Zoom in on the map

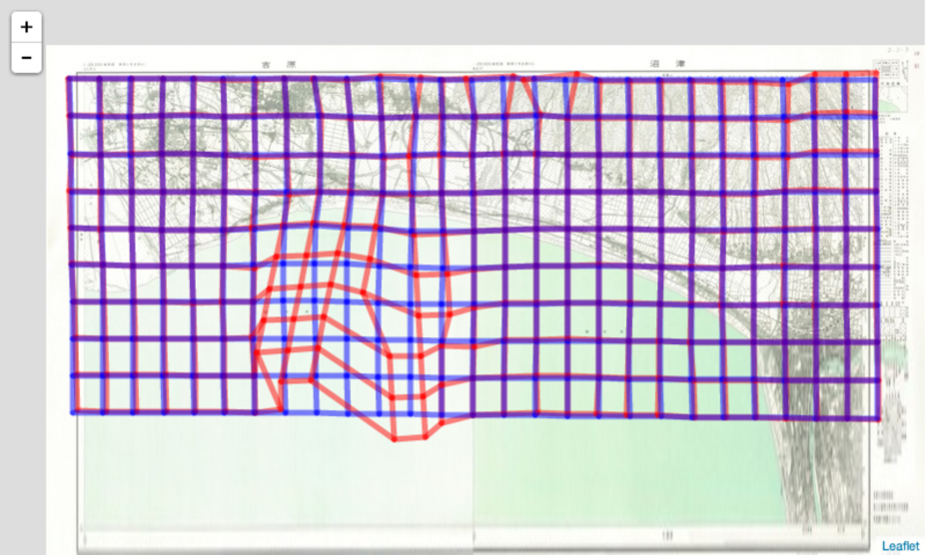tap(26, 27)
